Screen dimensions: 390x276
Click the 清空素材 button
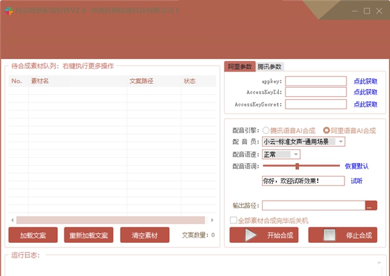tap(145, 235)
